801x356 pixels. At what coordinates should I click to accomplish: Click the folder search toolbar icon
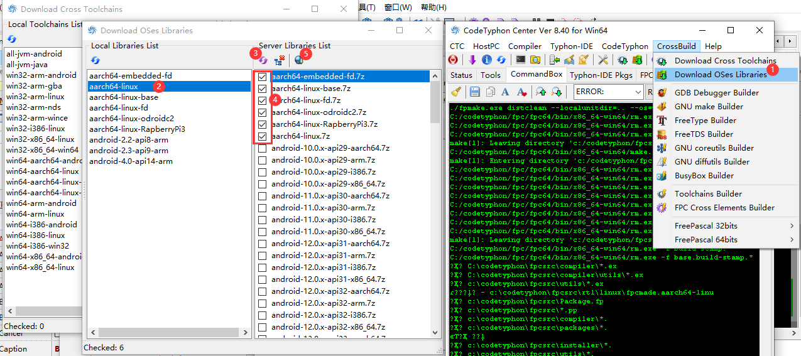pos(535,60)
